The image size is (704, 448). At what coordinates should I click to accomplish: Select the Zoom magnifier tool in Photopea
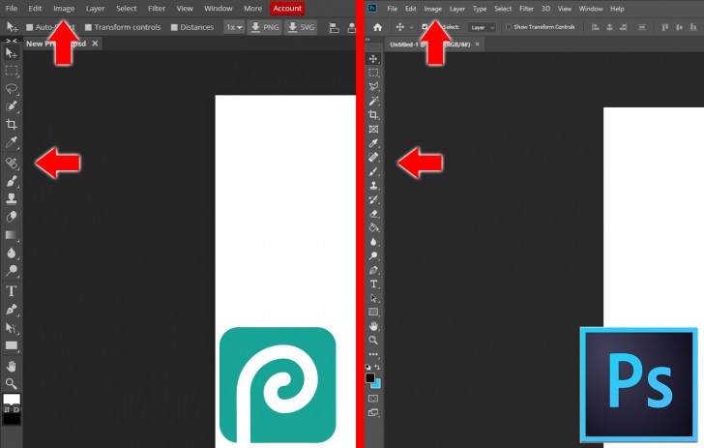pyautogui.click(x=12, y=384)
